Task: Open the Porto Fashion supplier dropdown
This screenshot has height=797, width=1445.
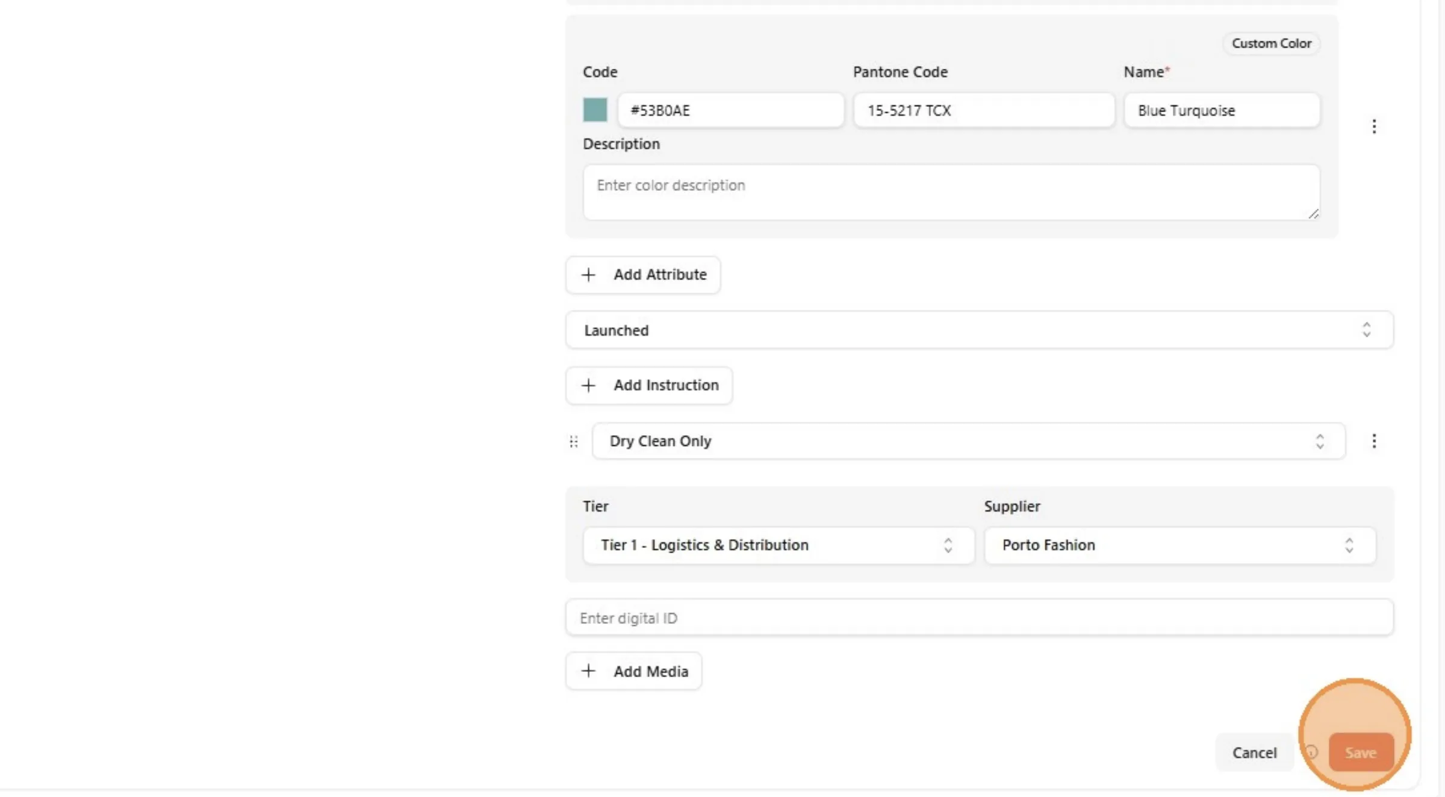Action: click(x=1180, y=545)
